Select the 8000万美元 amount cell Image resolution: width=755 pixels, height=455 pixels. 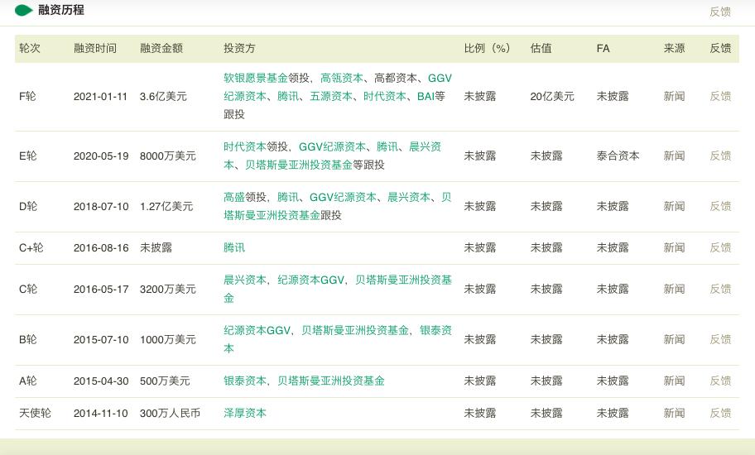coord(168,156)
